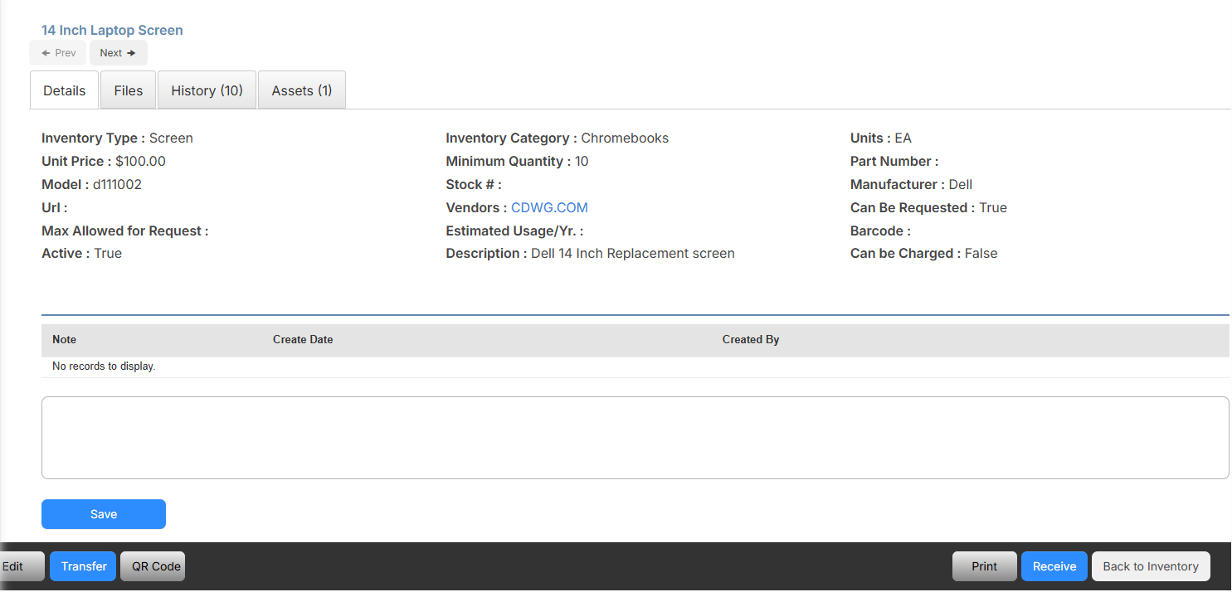The height and width of the screenshot is (592, 1232).
Task: Click the Note column header
Action: [64, 339]
